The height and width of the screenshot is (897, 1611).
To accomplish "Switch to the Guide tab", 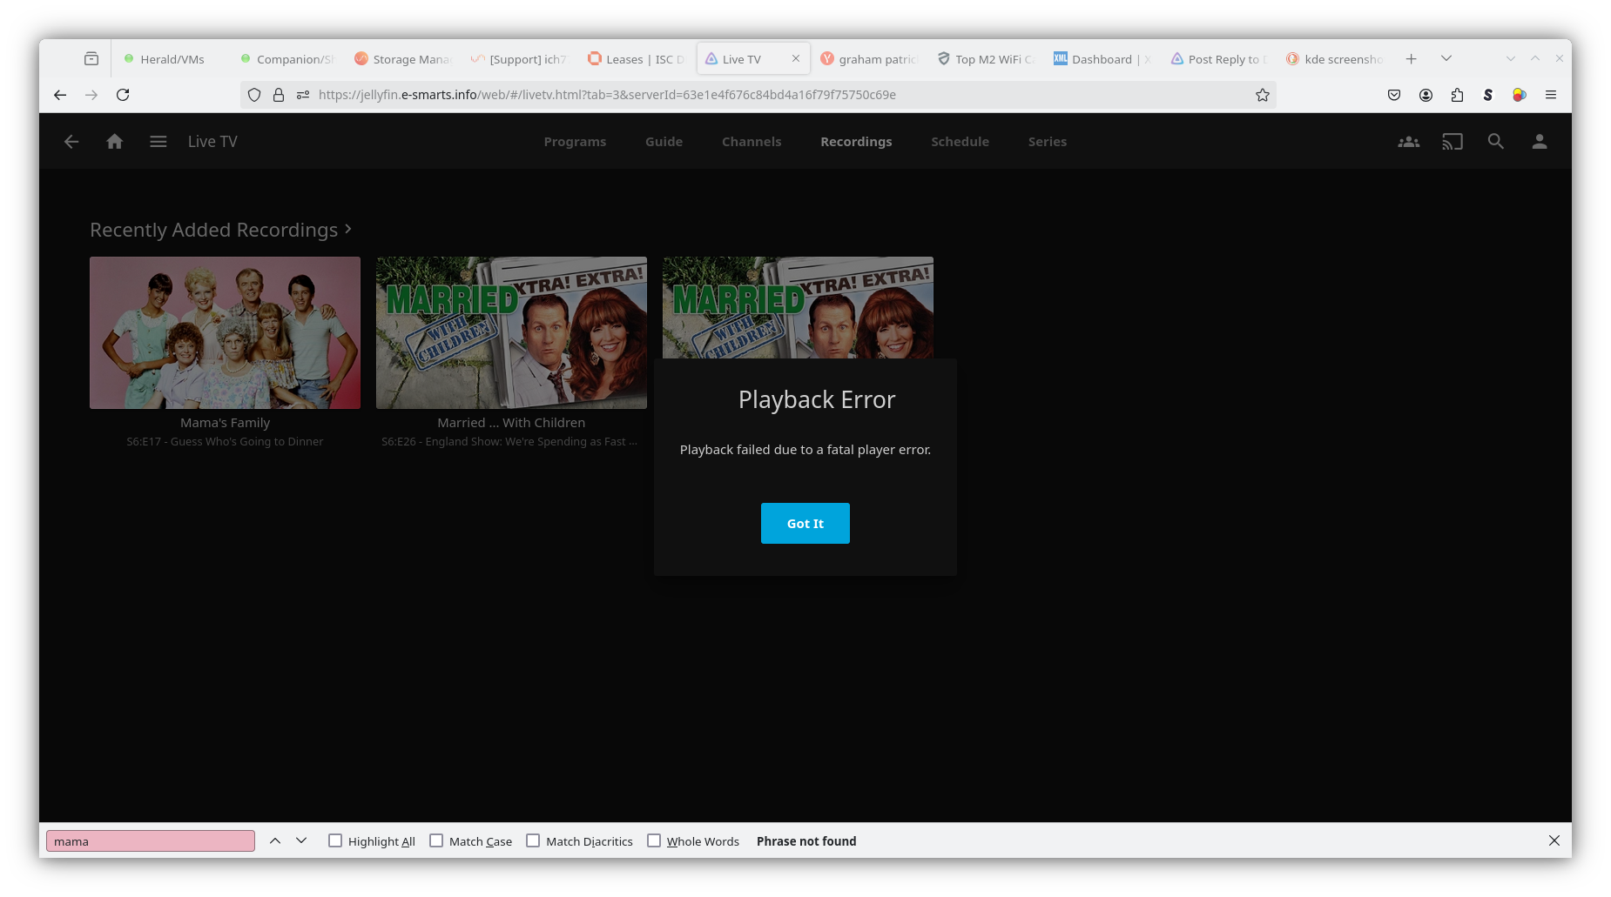I will pos(664,142).
